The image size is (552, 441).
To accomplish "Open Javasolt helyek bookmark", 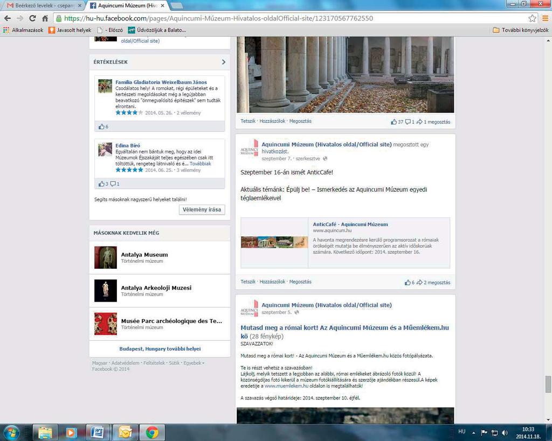I will [x=70, y=30].
